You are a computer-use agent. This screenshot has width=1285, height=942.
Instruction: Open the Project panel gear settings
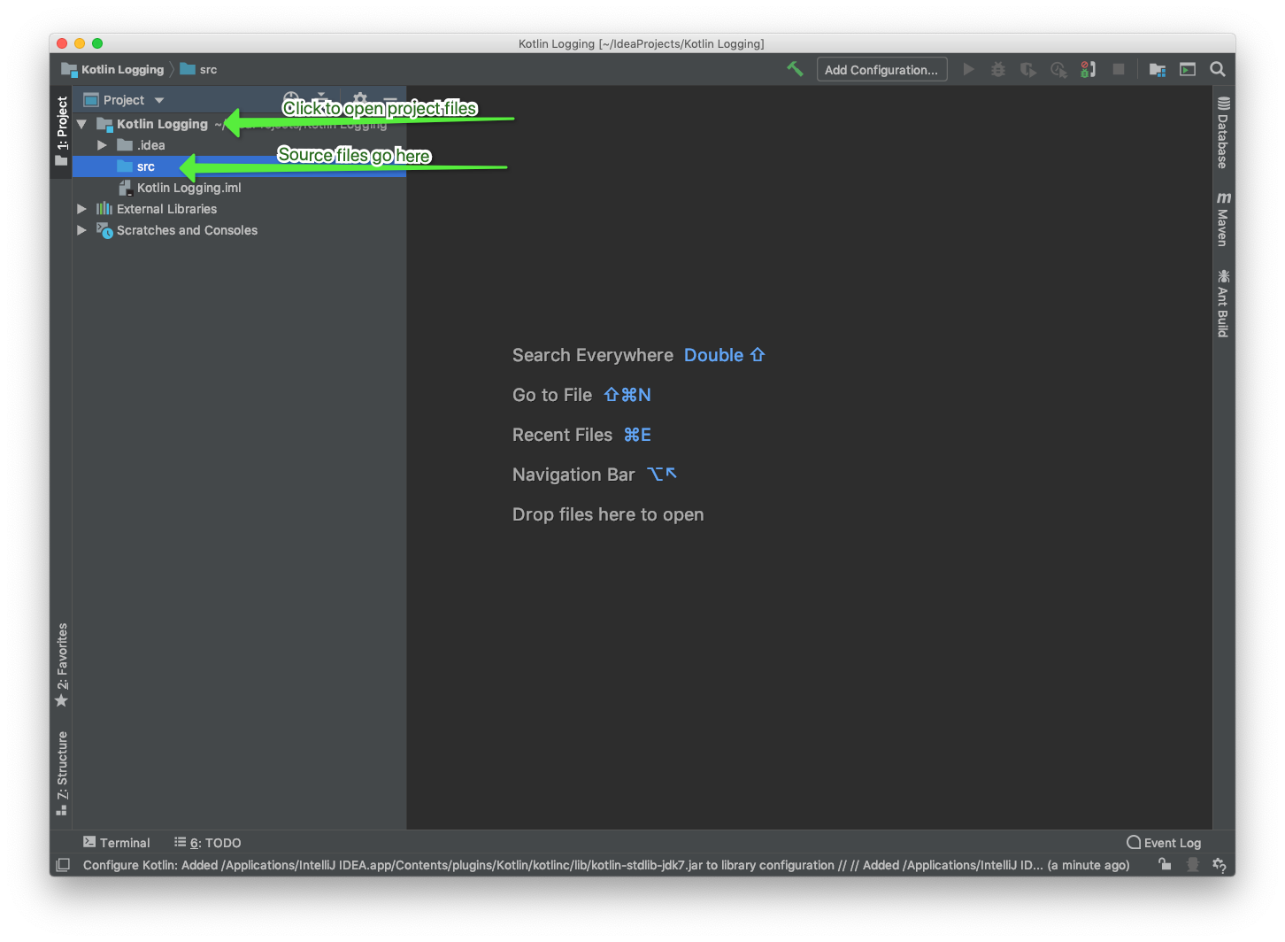359,99
